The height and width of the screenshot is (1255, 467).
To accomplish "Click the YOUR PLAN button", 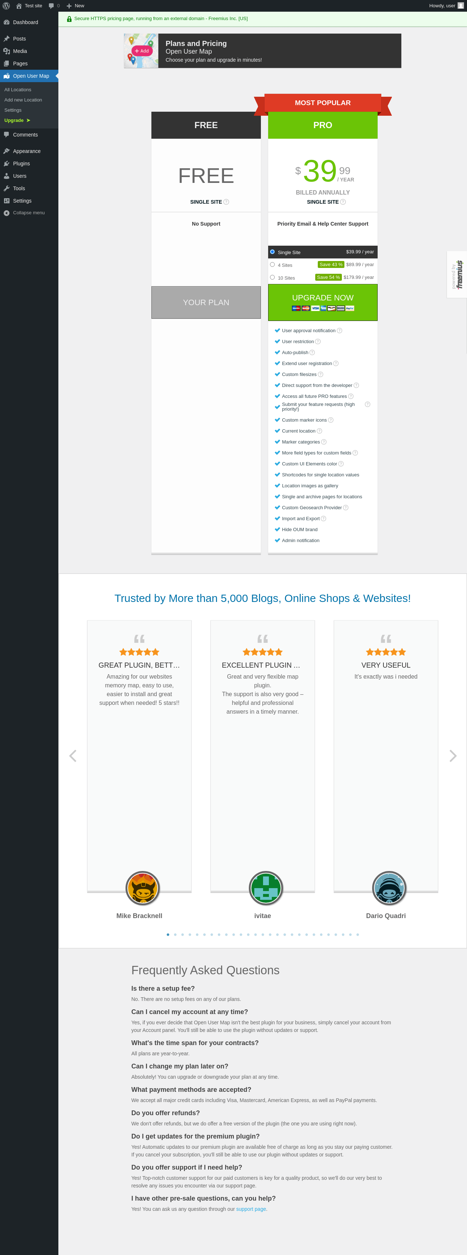I will pyautogui.click(x=206, y=302).
